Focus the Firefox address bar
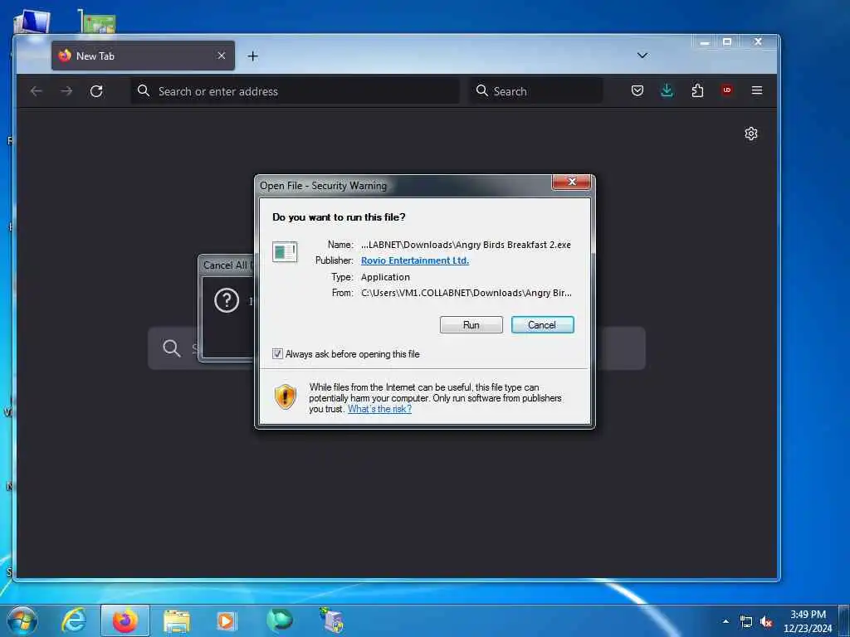The image size is (850, 637). 296,91
